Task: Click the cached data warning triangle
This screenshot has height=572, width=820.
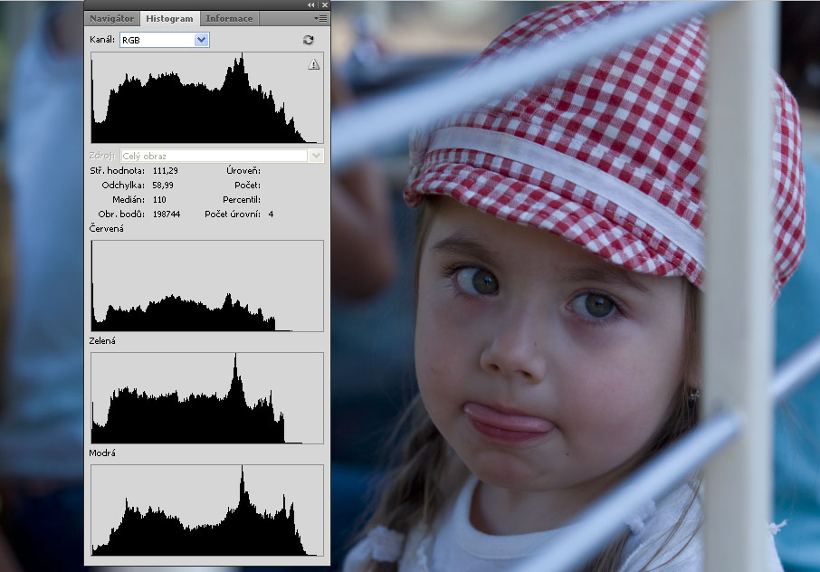Action: pyautogui.click(x=314, y=64)
